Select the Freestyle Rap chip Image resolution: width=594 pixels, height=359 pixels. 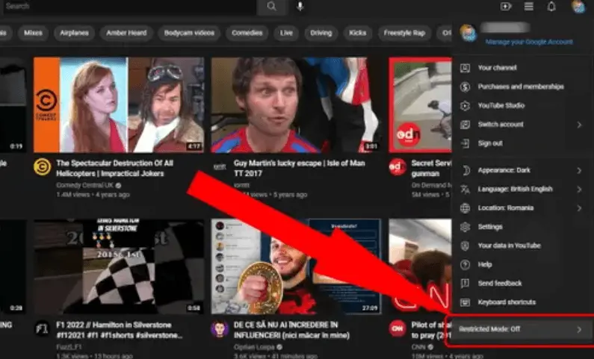[x=404, y=33]
